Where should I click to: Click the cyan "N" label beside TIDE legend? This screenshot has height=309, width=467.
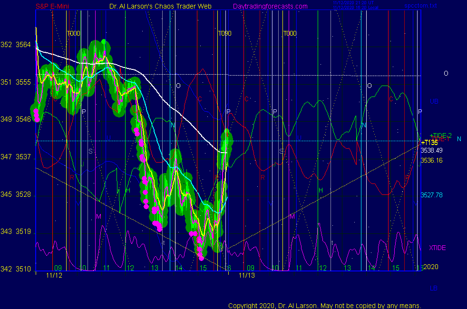point(459,139)
